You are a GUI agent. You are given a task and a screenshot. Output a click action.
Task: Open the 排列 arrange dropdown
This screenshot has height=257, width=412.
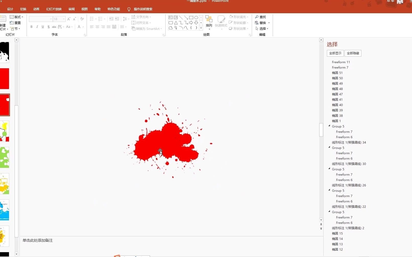[x=209, y=23]
